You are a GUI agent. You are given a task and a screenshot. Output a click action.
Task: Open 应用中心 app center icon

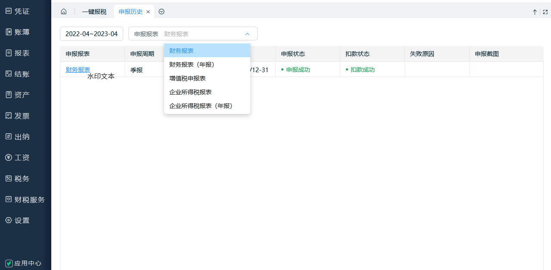[x=9, y=263]
